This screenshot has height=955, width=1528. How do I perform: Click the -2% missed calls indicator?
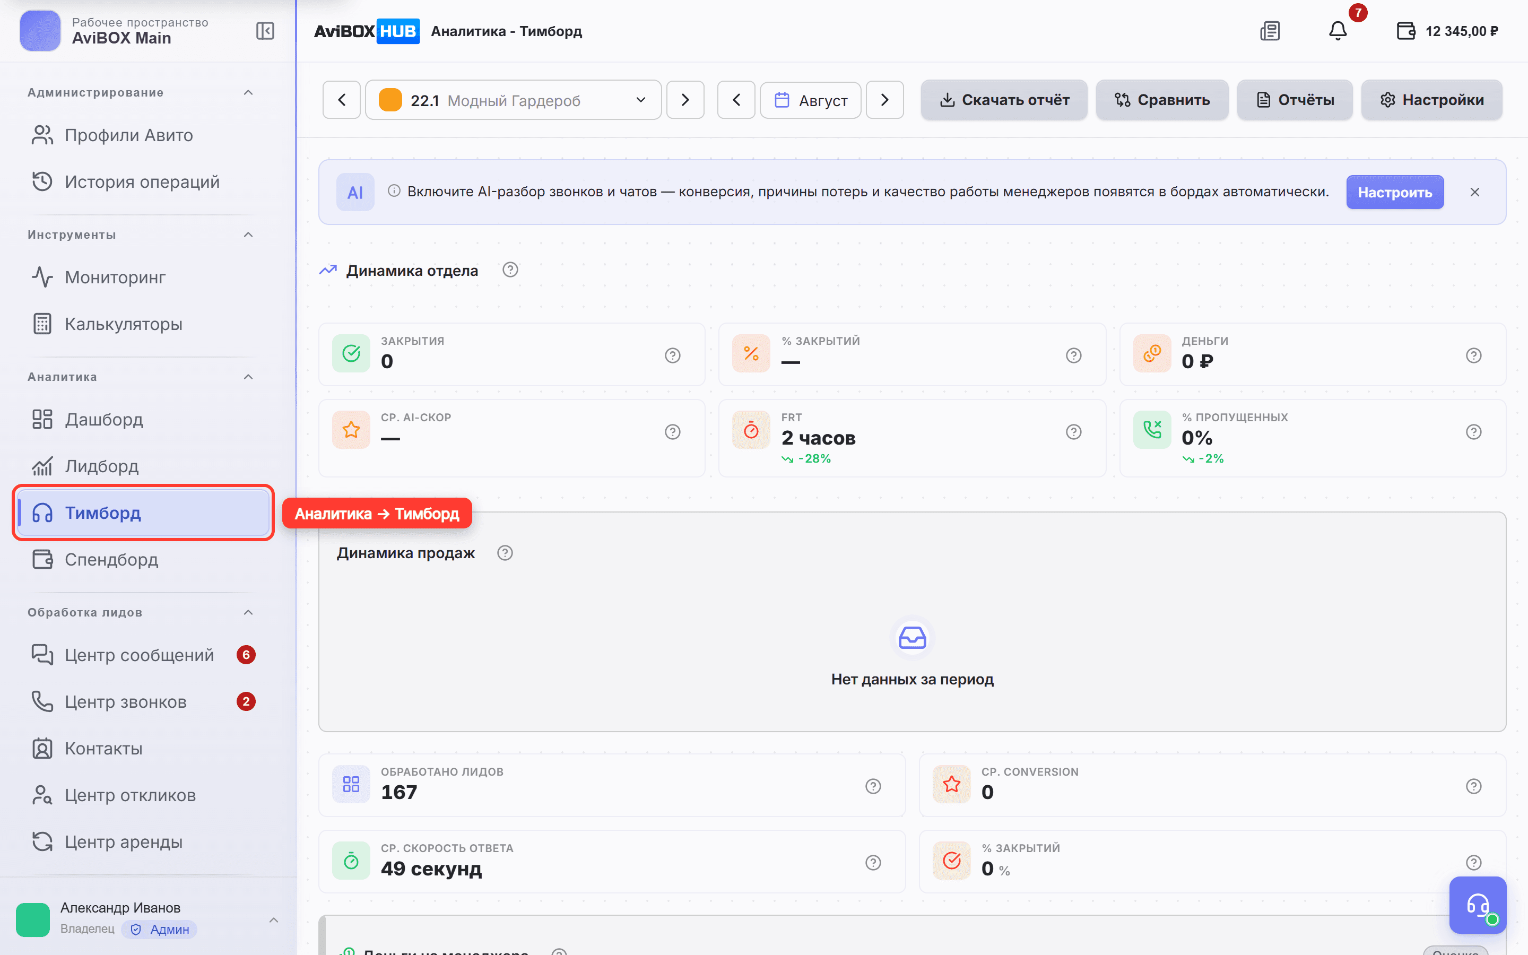coord(1203,458)
